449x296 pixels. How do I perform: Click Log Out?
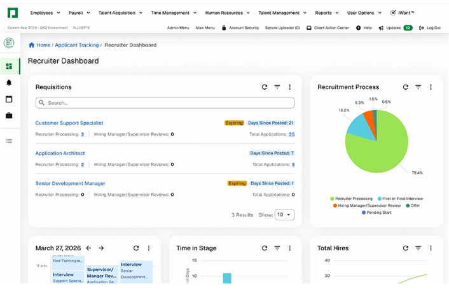pos(430,28)
